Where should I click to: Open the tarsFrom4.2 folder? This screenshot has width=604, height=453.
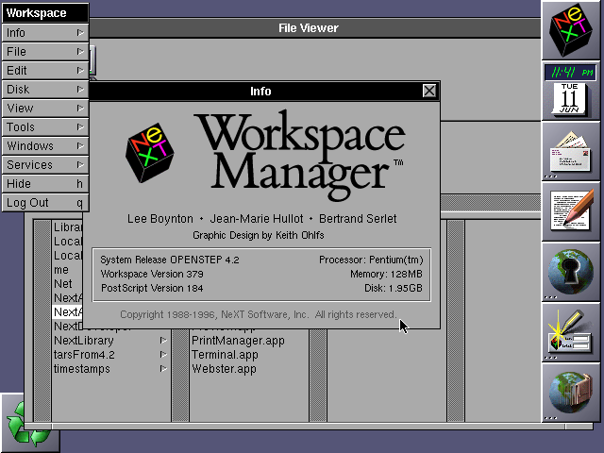83,355
